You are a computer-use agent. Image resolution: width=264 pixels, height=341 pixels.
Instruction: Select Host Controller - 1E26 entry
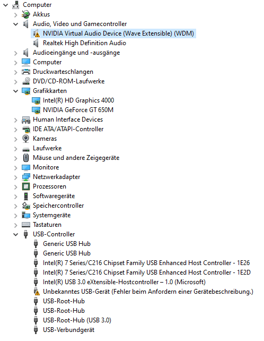coord(146,263)
